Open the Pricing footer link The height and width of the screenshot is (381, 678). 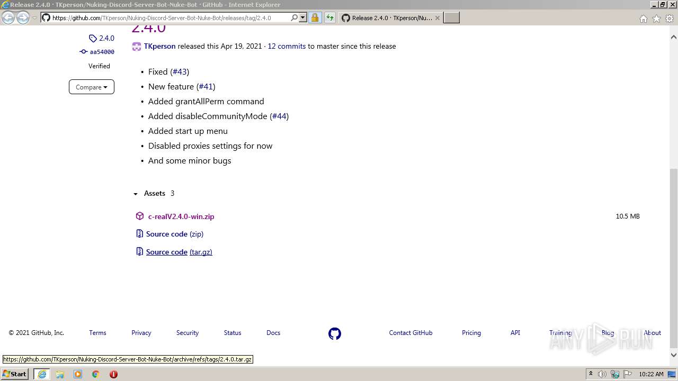pos(471,333)
